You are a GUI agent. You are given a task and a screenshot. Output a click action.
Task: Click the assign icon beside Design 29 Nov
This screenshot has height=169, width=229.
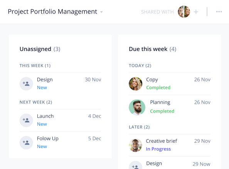pos(135,165)
